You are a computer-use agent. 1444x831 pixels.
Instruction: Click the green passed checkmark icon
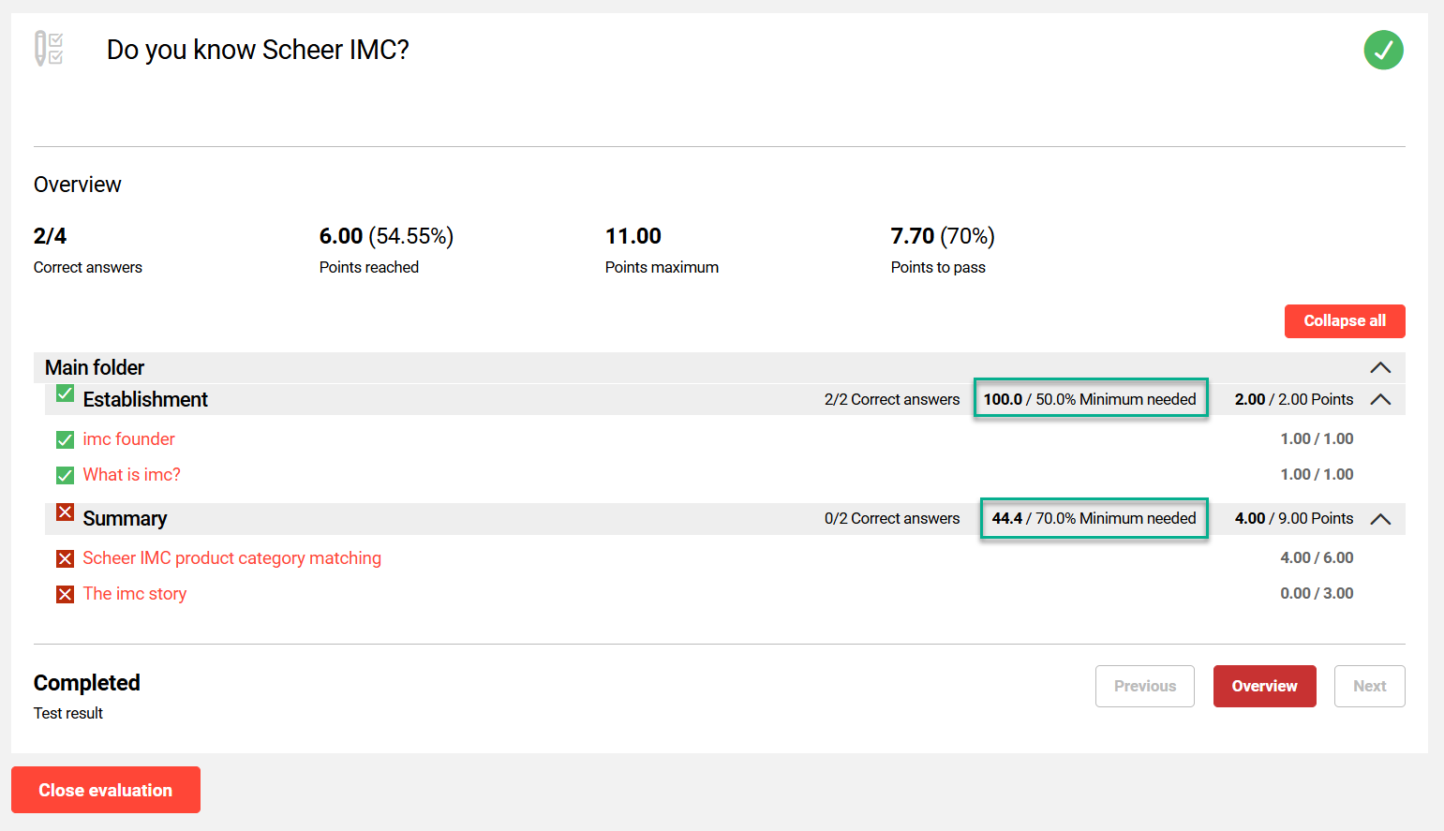coord(1383,50)
